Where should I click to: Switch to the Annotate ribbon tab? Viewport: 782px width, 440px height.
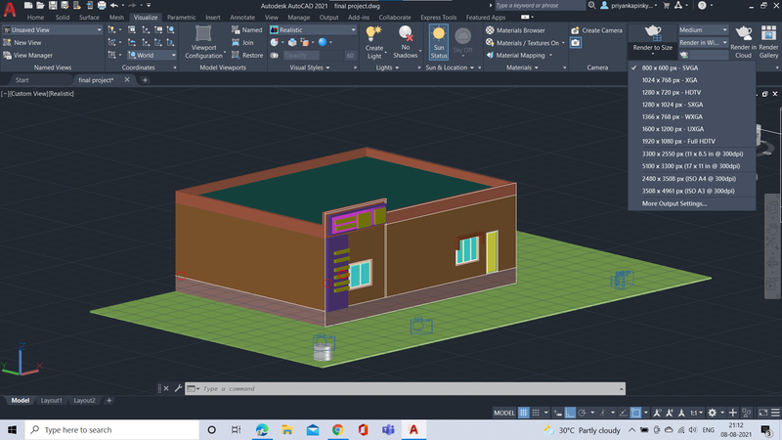coord(242,17)
